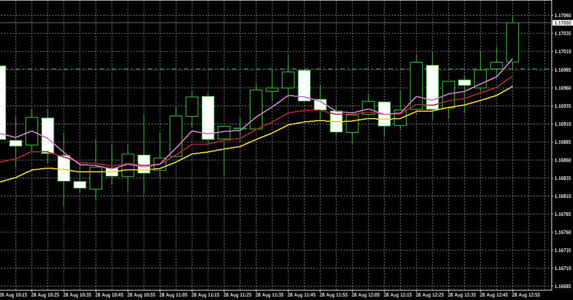Image resolution: width=573 pixels, height=300 pixels.
Task: Select the 1.16985 price scale label
Action: (x=562, y=70)
